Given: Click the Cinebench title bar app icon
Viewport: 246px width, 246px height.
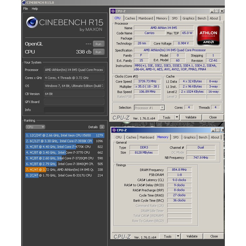Looking at the screenshot, I should click(24, 3).
